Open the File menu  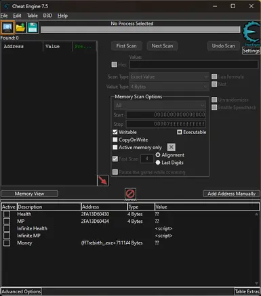point(4,16)
